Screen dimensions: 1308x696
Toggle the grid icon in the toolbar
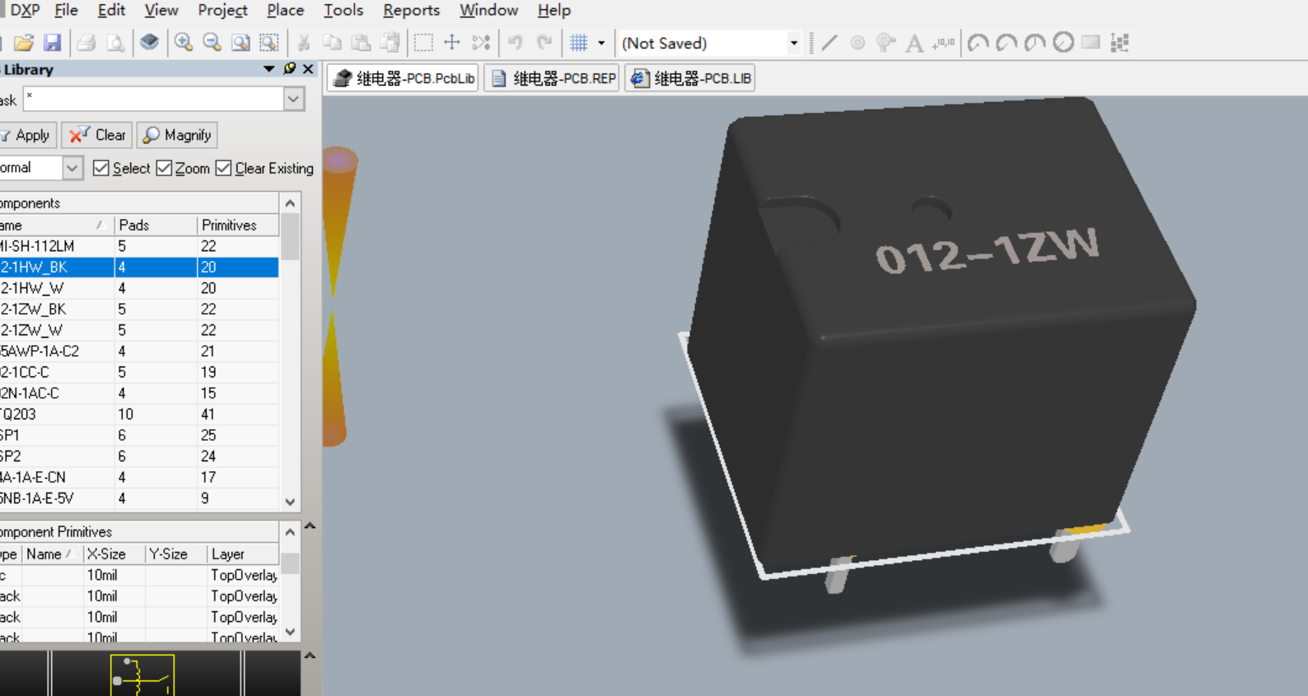[579, 43]
